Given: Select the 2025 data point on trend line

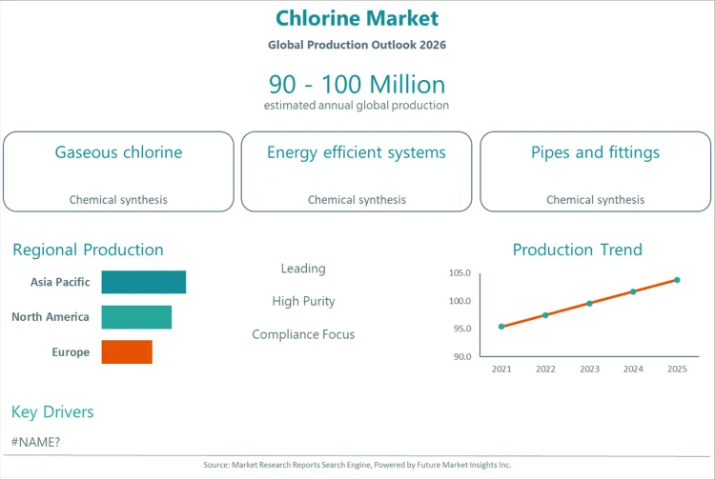Looking at the screenshot, I should (x=677, y=280).
